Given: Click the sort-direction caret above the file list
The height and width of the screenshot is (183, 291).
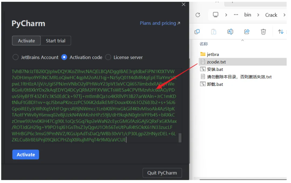Looking at the screenshot, I should click(242, 40).
